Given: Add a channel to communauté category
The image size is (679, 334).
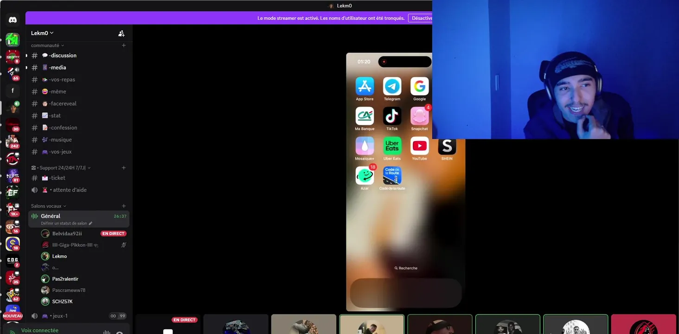Looking at the screenshot, I should tap(124, 45).
